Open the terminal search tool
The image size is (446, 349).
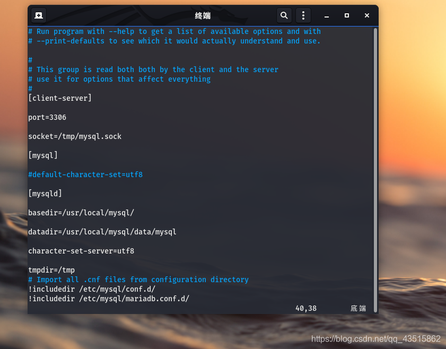284,15
